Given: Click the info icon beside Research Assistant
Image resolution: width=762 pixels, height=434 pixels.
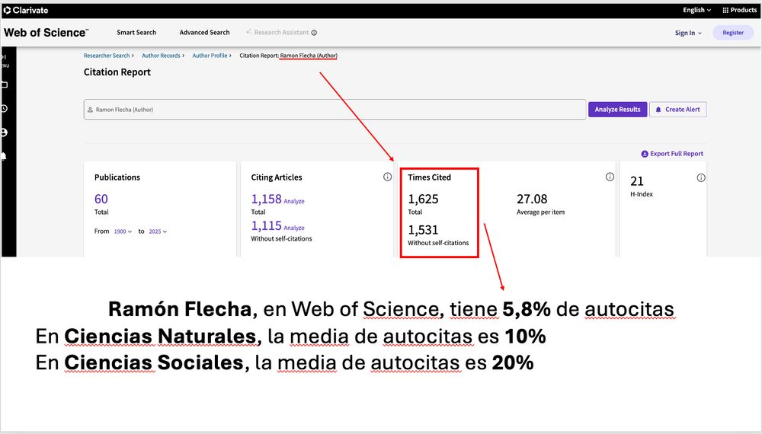Looking at the screenshot, I should coord(314,33).
